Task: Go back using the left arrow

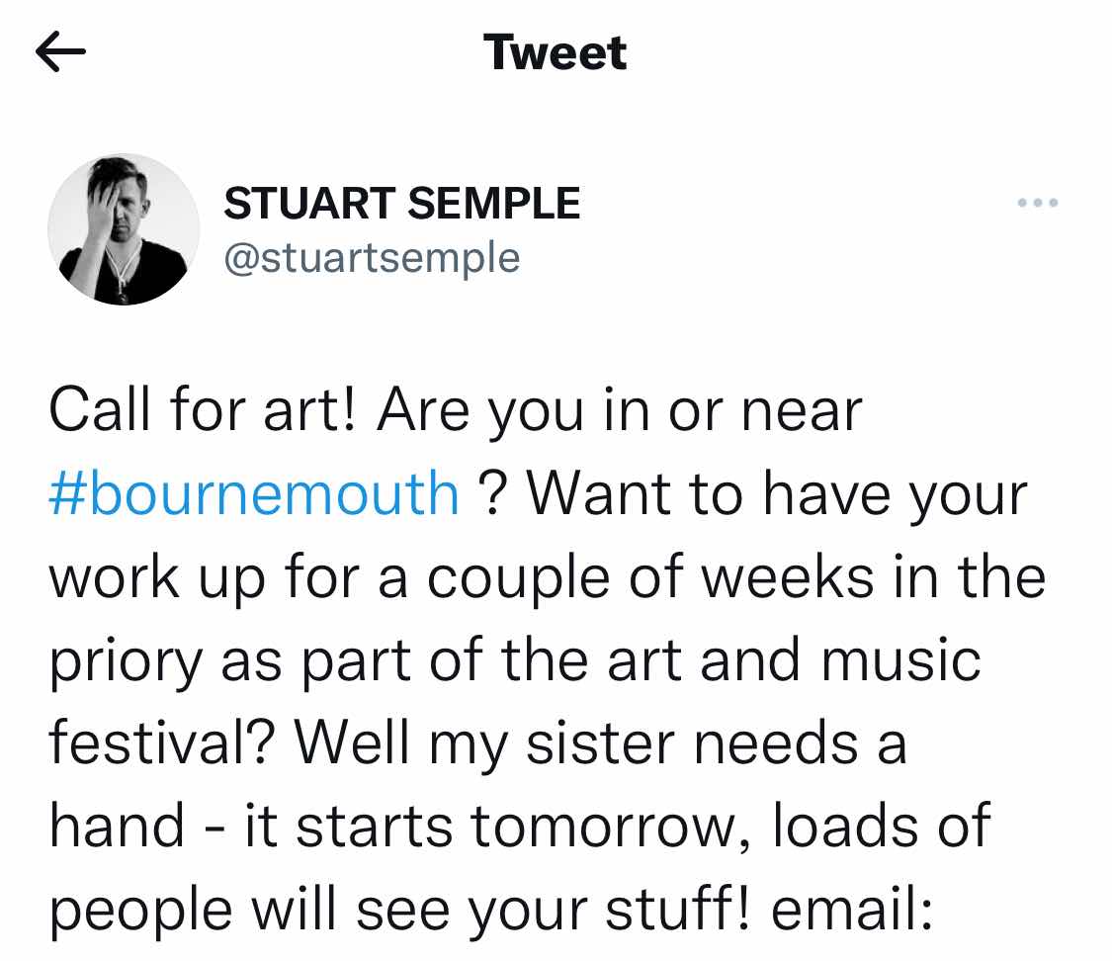Action: pyautogui.click(x=60, y=51)
